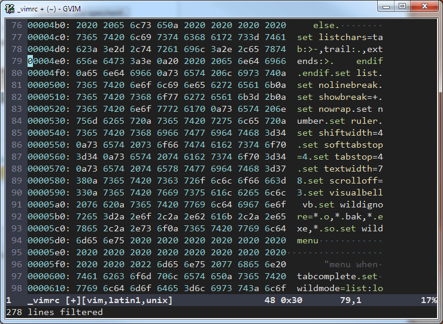Click the offset 0000610: on line 98
Screen dimensions: 443x324
[48, 288]
